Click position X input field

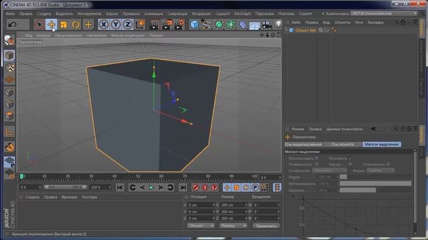pos(201,205)
